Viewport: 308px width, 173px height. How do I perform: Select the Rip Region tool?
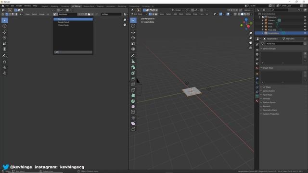pos(133,129)
